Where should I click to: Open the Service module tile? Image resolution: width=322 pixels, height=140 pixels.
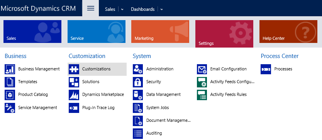(x=97, y=31)
